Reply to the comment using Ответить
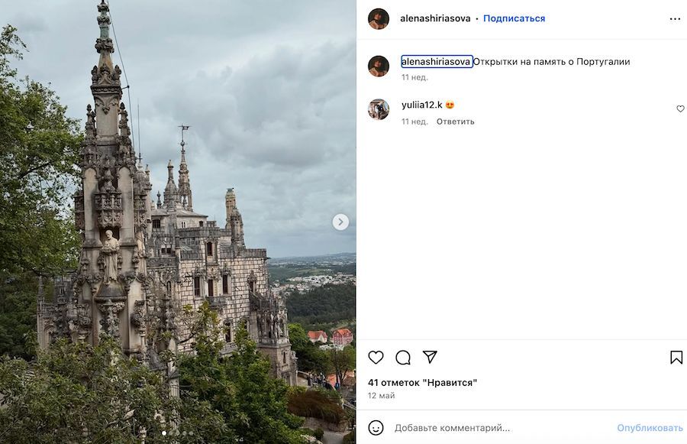 (x=455, y=122)
